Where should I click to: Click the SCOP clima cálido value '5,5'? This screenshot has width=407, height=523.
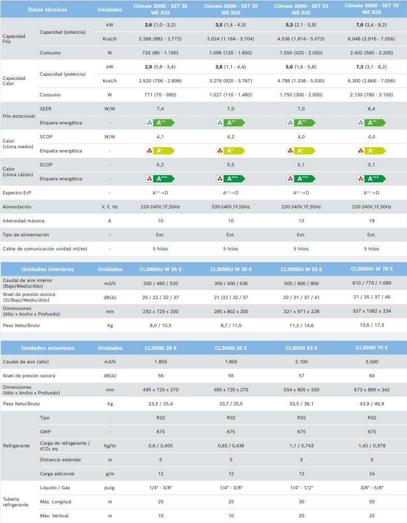[x=230, y=165]
